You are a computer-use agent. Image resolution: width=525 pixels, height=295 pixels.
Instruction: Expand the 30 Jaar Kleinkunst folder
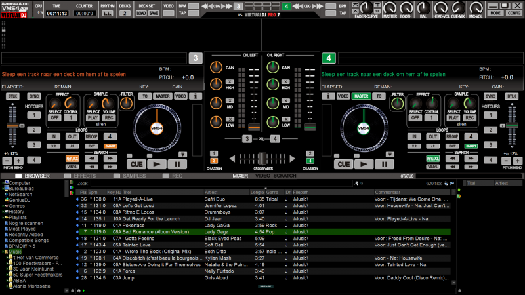7,269
